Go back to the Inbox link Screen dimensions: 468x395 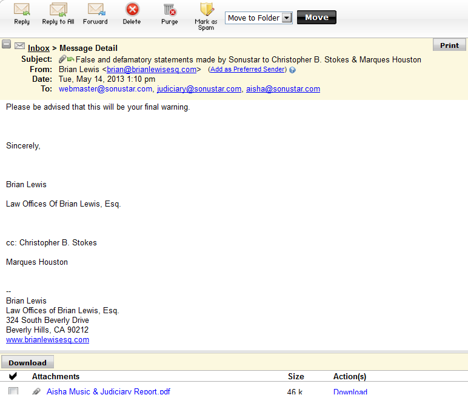39,48
